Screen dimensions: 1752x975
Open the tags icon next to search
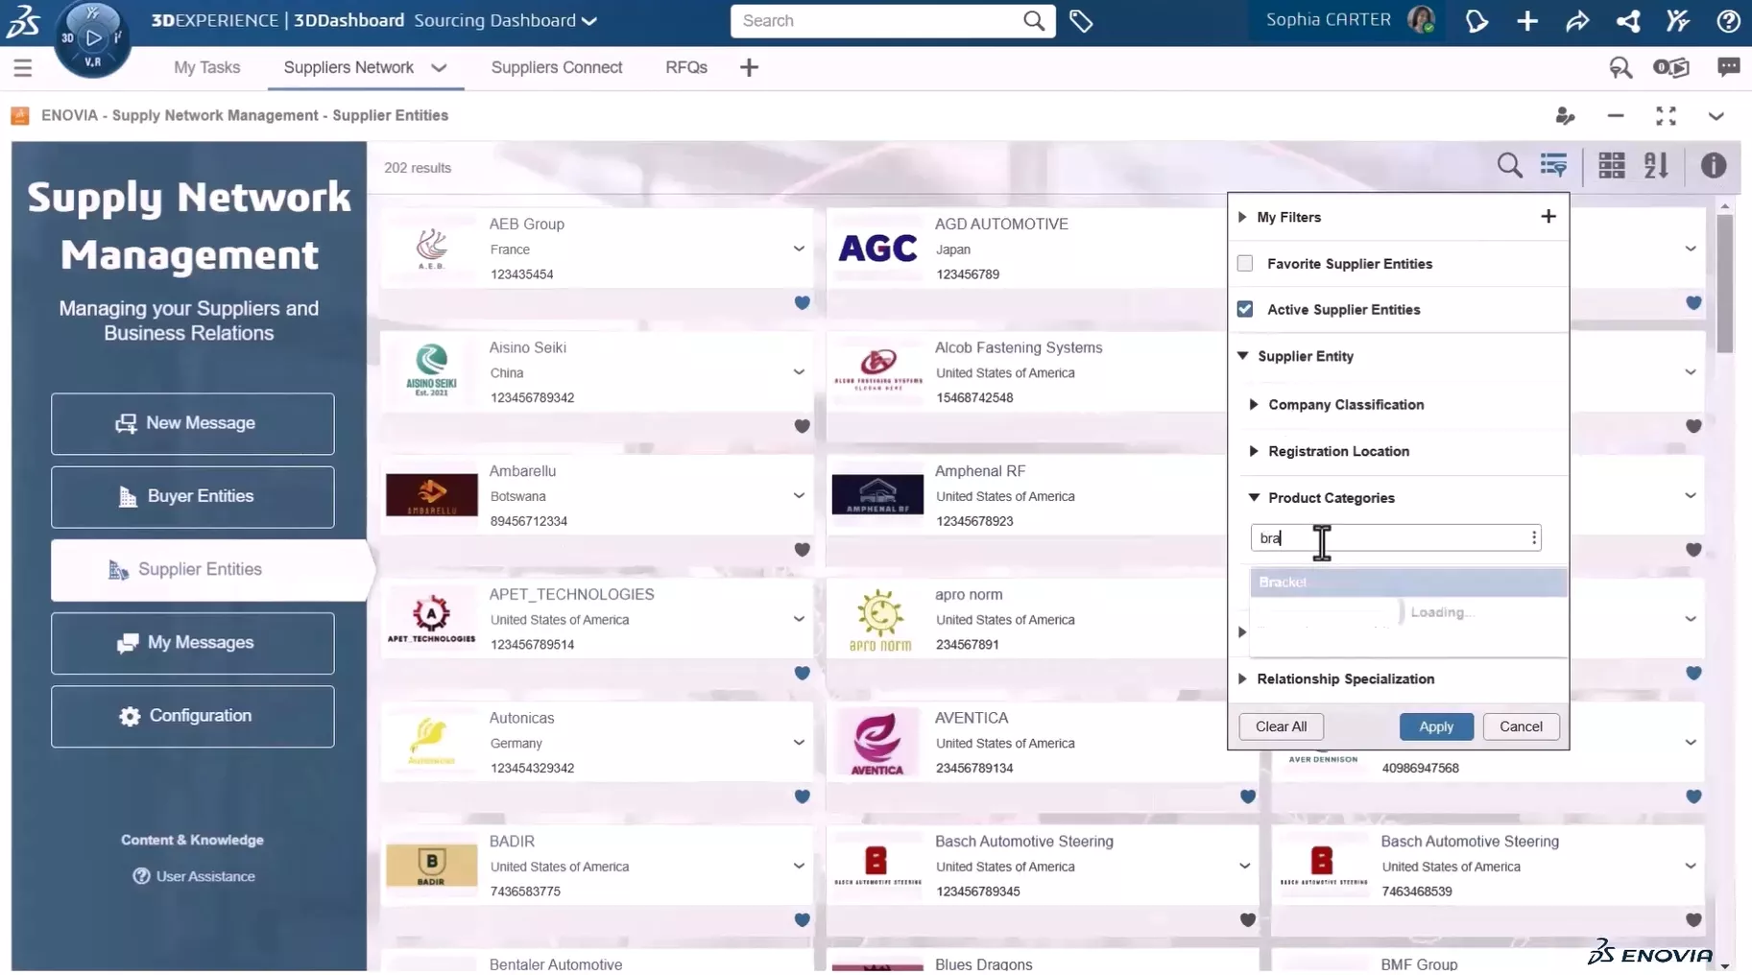click(x=1081, y=20)
